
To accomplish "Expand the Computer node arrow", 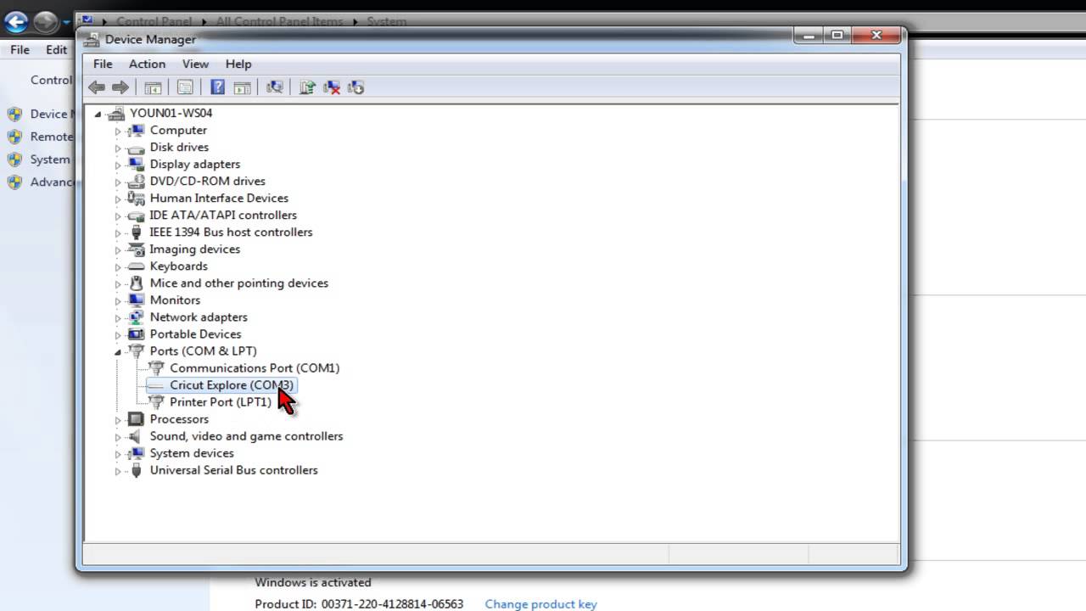I will coord(119,132).
